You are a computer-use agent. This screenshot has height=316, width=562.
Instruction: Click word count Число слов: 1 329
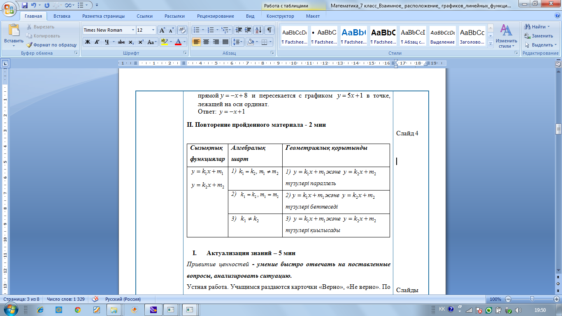[x=65, y=299]
